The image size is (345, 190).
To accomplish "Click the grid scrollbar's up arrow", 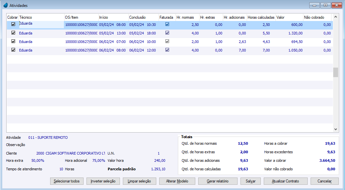I will click(335, 17).
